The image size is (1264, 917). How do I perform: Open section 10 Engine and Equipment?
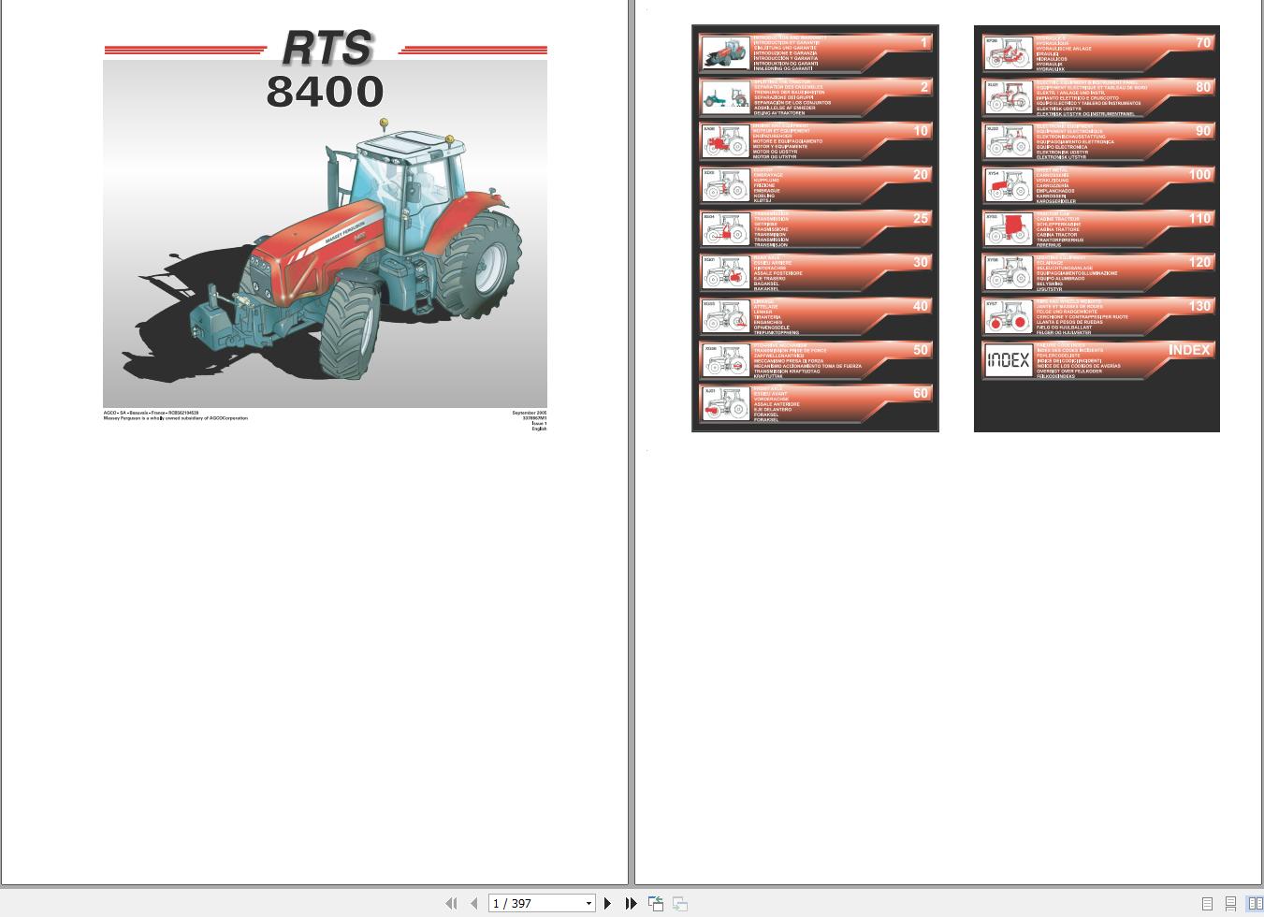point(815,141)
